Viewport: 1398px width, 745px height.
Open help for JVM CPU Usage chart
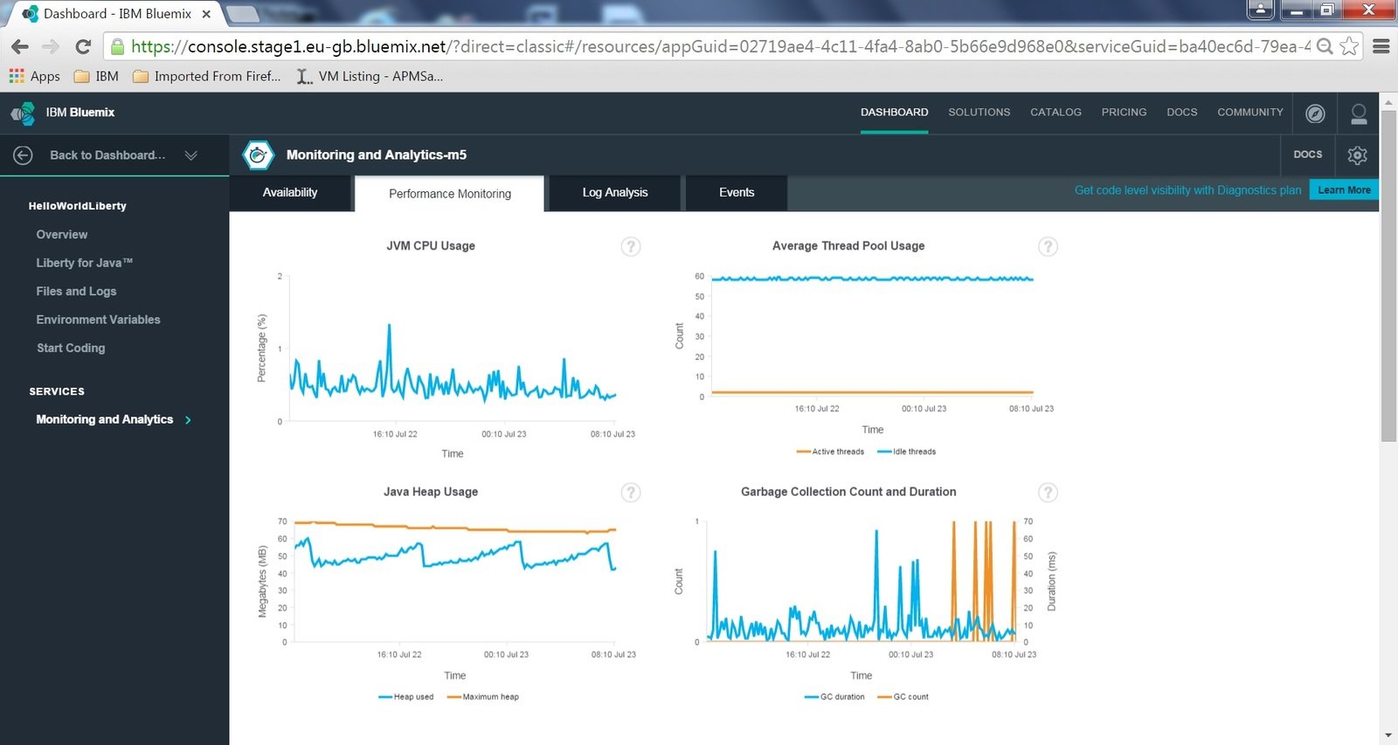pos(631,246)
